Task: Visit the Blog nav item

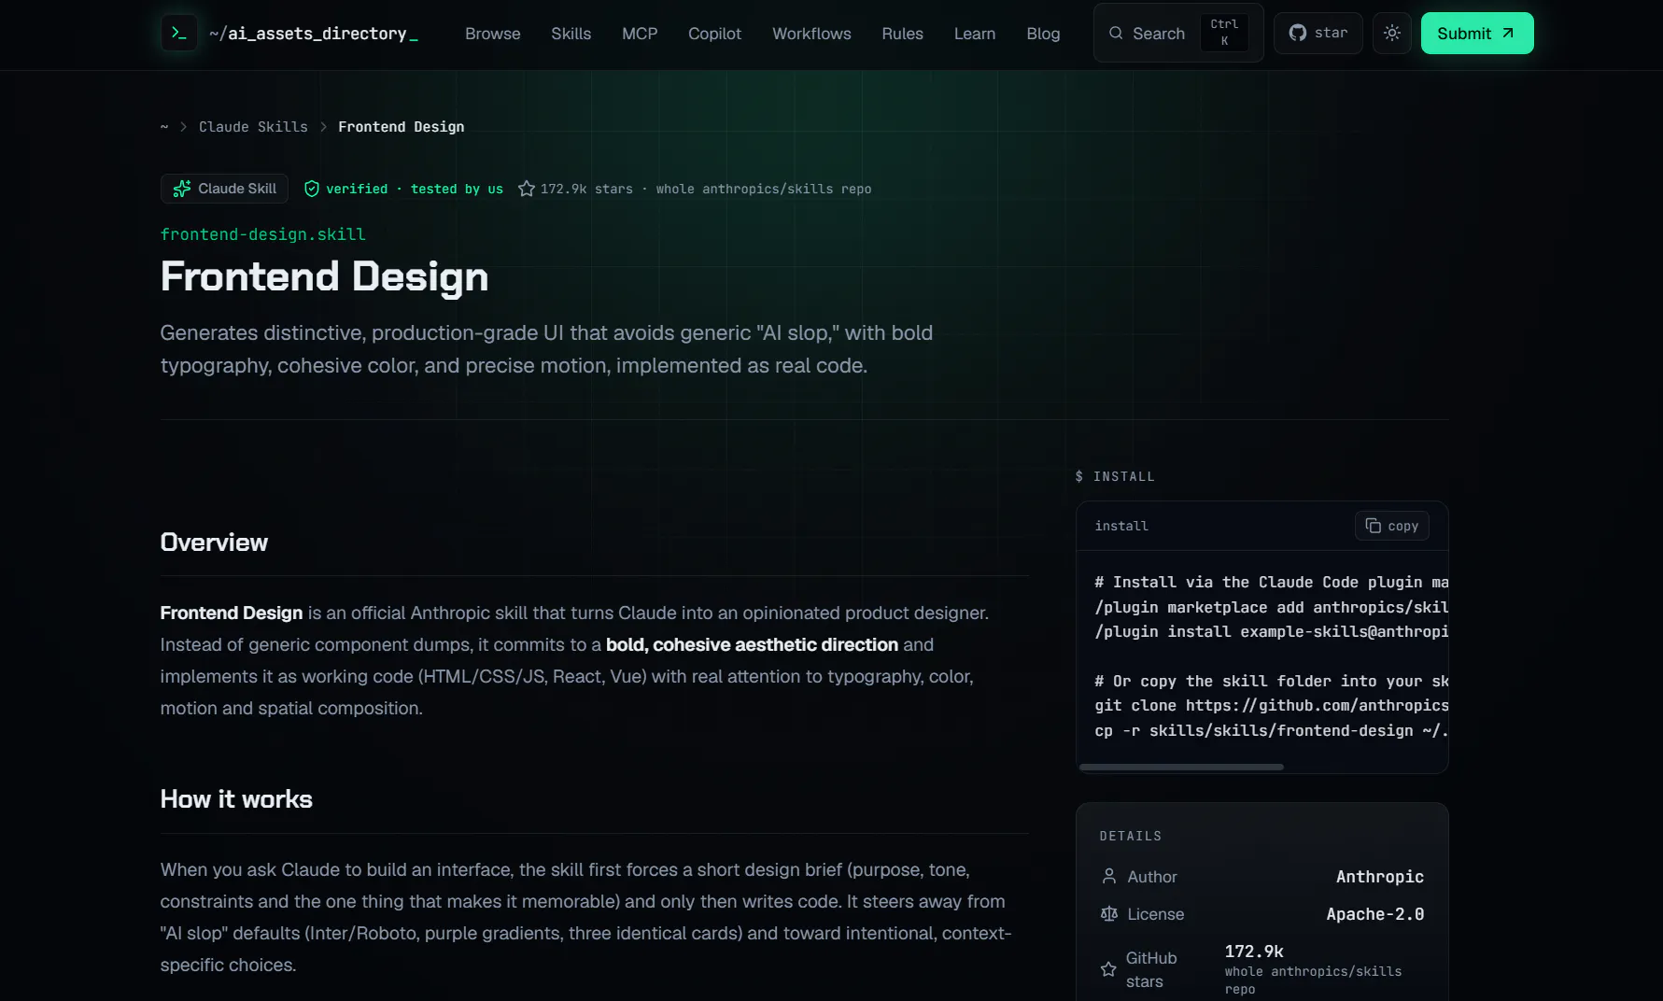Action: coord(1043,34)
